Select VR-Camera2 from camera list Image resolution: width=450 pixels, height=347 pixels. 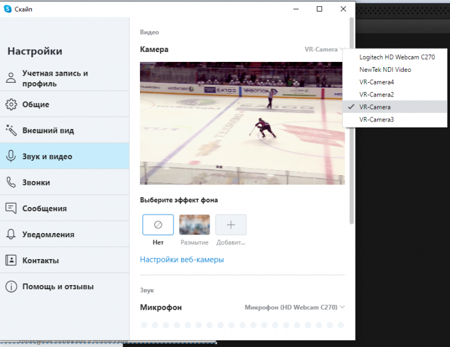(x=395, y=94)
